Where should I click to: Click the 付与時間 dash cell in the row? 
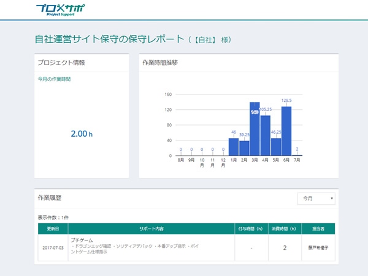[x=251, y=248]
